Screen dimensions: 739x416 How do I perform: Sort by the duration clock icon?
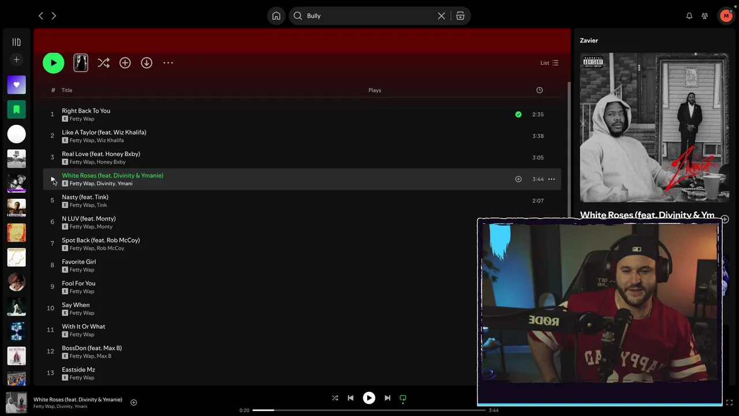[539, 90]
